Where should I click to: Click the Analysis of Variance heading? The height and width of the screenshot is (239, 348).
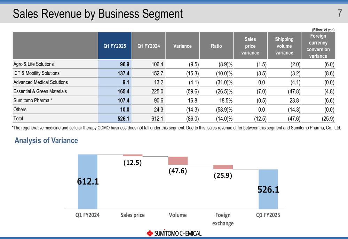(46, 141)
